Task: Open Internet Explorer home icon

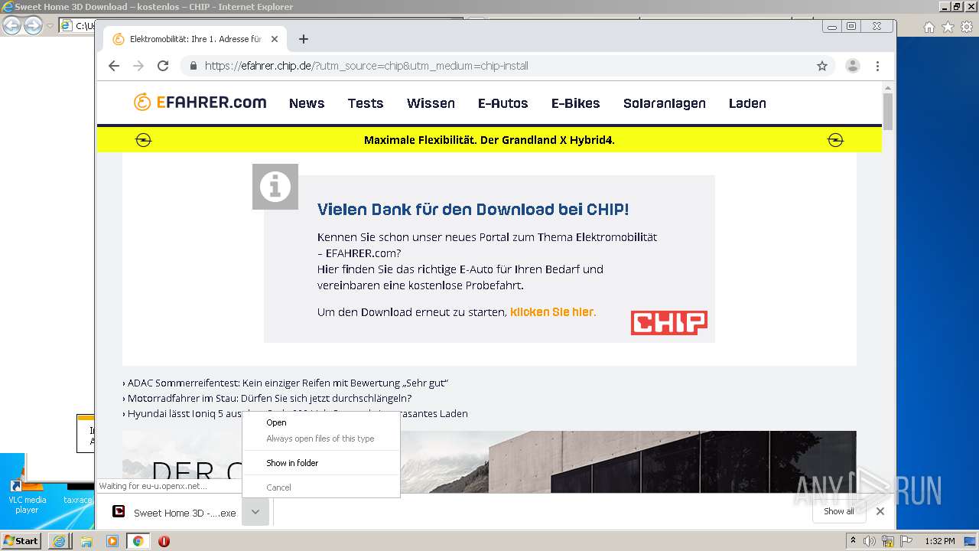Action: tap(929, 27)
